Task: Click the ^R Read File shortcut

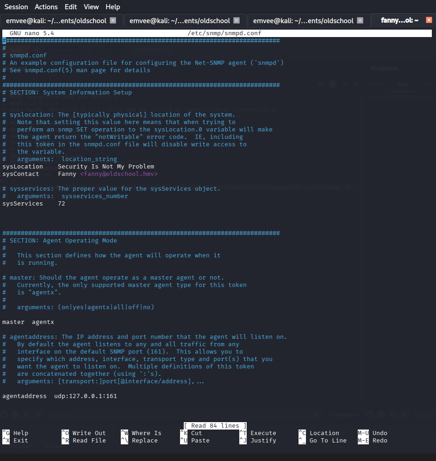Action: click(x=84, y=441)
